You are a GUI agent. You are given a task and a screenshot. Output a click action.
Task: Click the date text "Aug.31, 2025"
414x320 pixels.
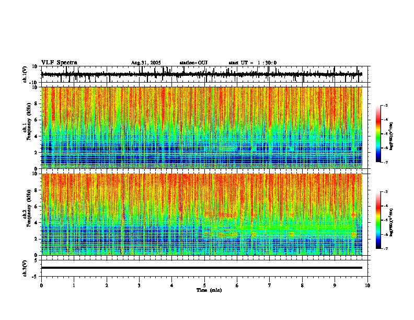146,63
